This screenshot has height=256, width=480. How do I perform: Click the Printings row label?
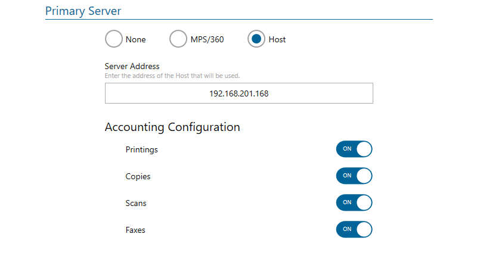point(141,149)
